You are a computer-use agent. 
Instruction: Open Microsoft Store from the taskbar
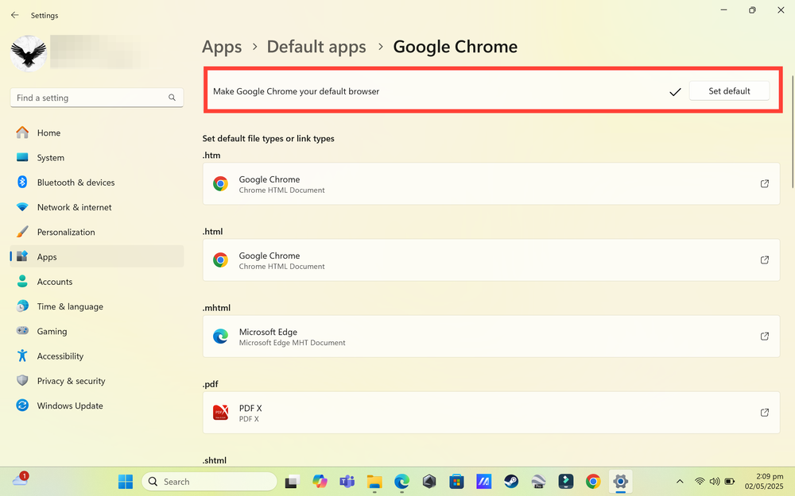tap(456, 482)
